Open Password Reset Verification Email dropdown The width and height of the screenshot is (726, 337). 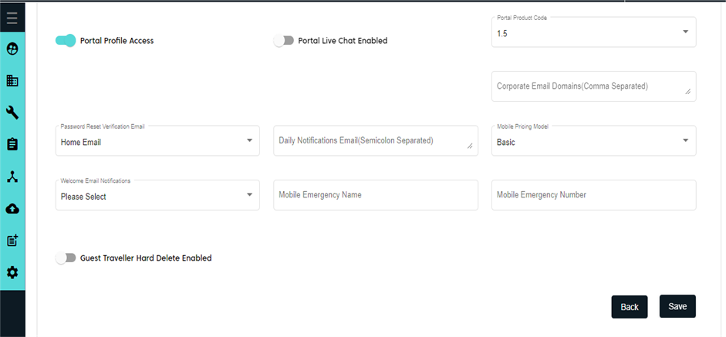pos(157,141)
